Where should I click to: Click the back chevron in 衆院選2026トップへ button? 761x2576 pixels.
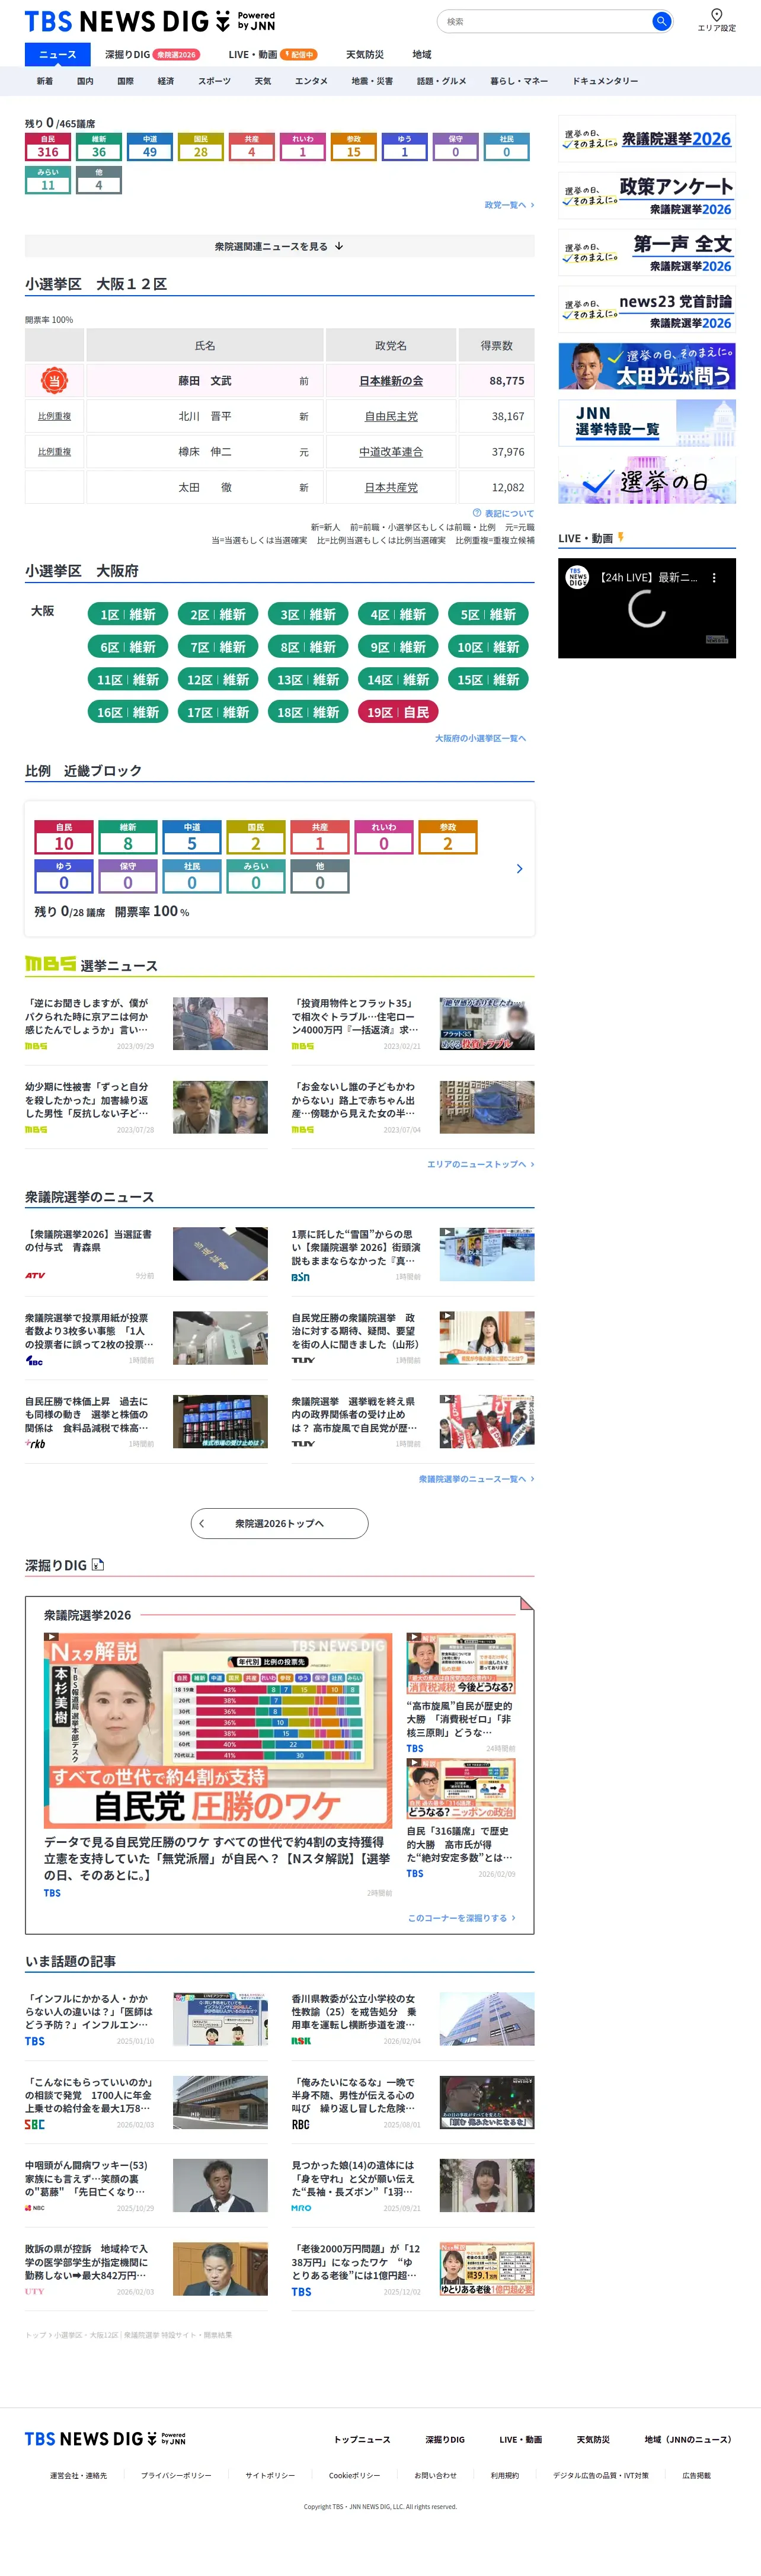(202, 1524)
